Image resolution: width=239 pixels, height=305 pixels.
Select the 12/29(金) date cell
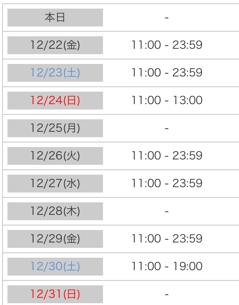point(55,239)
